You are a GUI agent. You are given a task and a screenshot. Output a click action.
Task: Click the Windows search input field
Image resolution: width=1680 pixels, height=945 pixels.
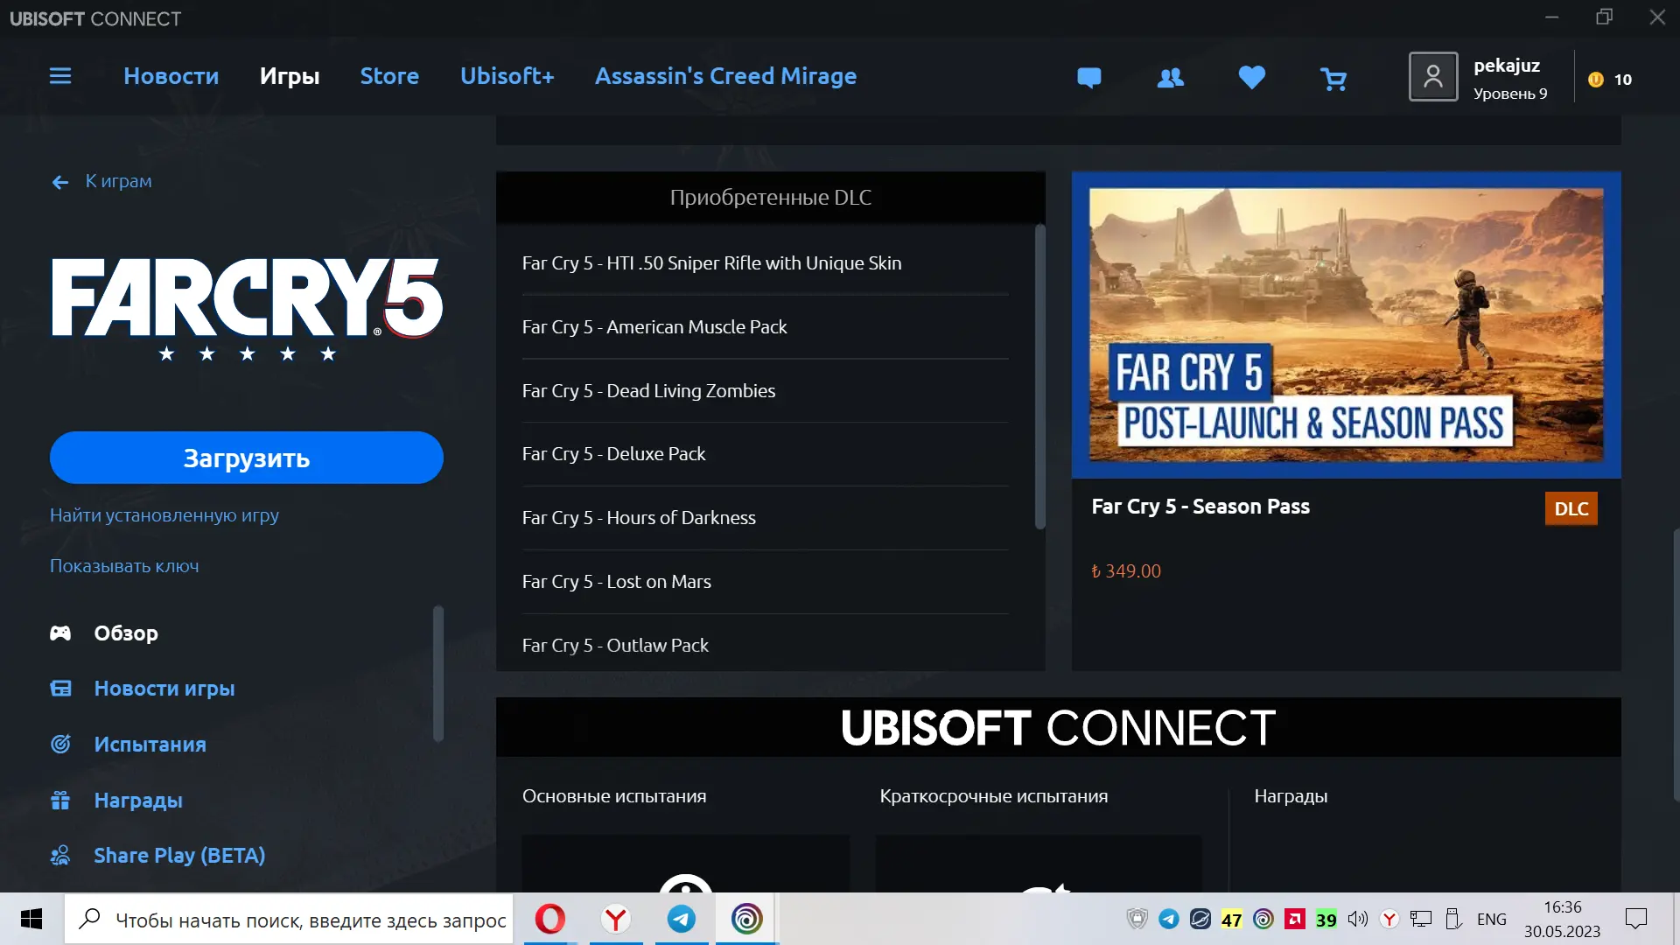click(x=289, y=919)
